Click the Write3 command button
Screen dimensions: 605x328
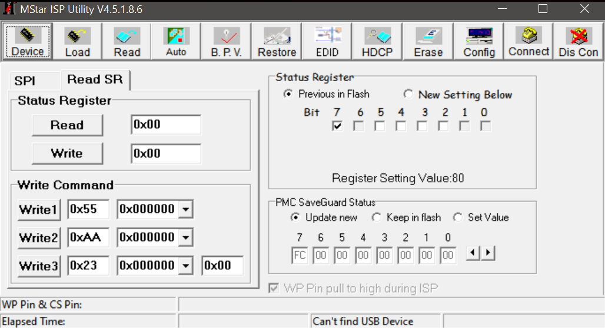(x=39, y=266)
